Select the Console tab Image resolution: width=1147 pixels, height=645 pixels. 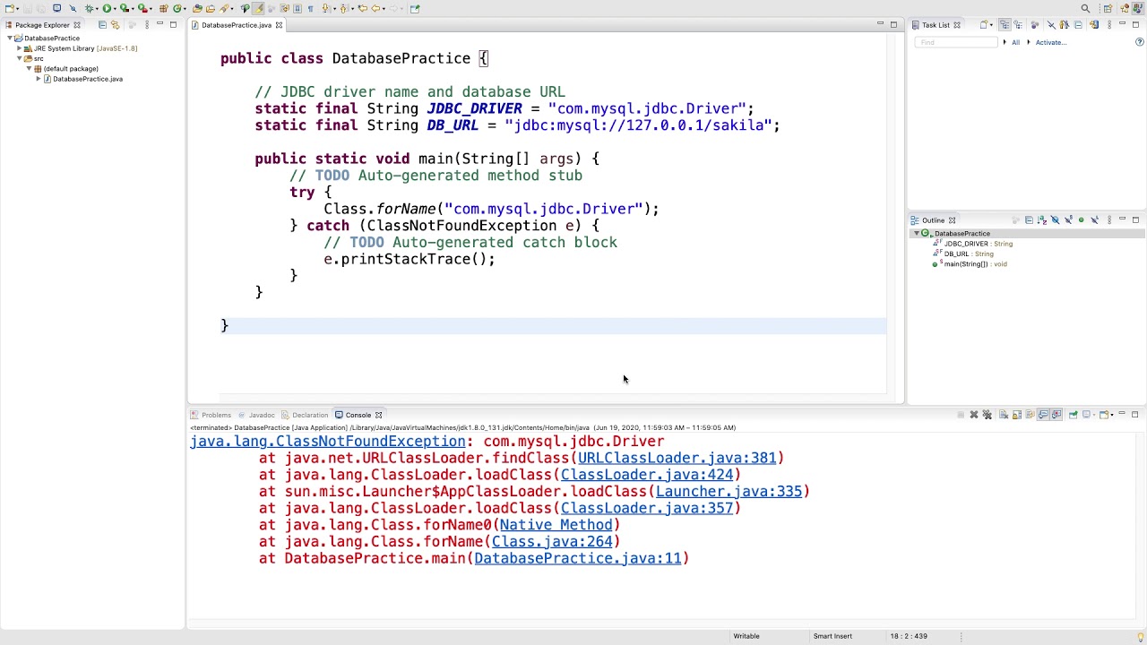(358, 415)
